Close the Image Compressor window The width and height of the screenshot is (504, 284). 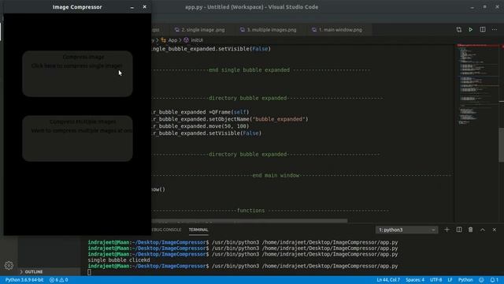click(144, 7)
